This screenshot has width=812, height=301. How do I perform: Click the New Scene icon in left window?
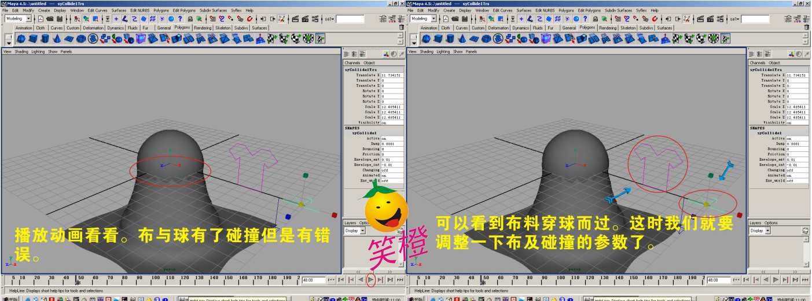click(x=41, y=18)
